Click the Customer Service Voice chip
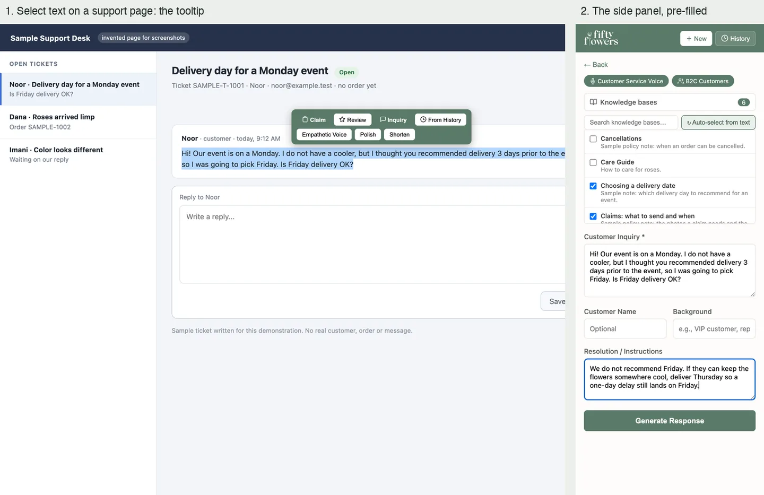This screenshot has width=764, height=495. pyautogui.click(x=626, y=81)
